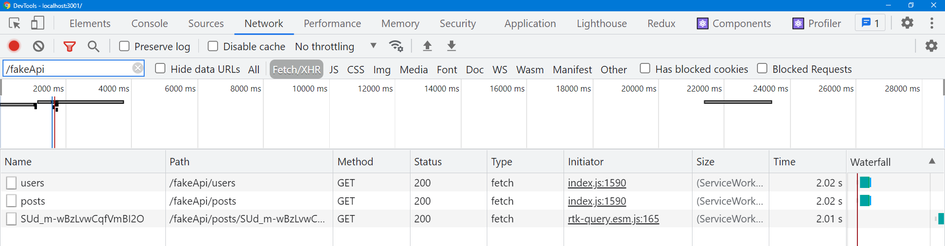Switch to the Security tab

click(x=458, y=23)
